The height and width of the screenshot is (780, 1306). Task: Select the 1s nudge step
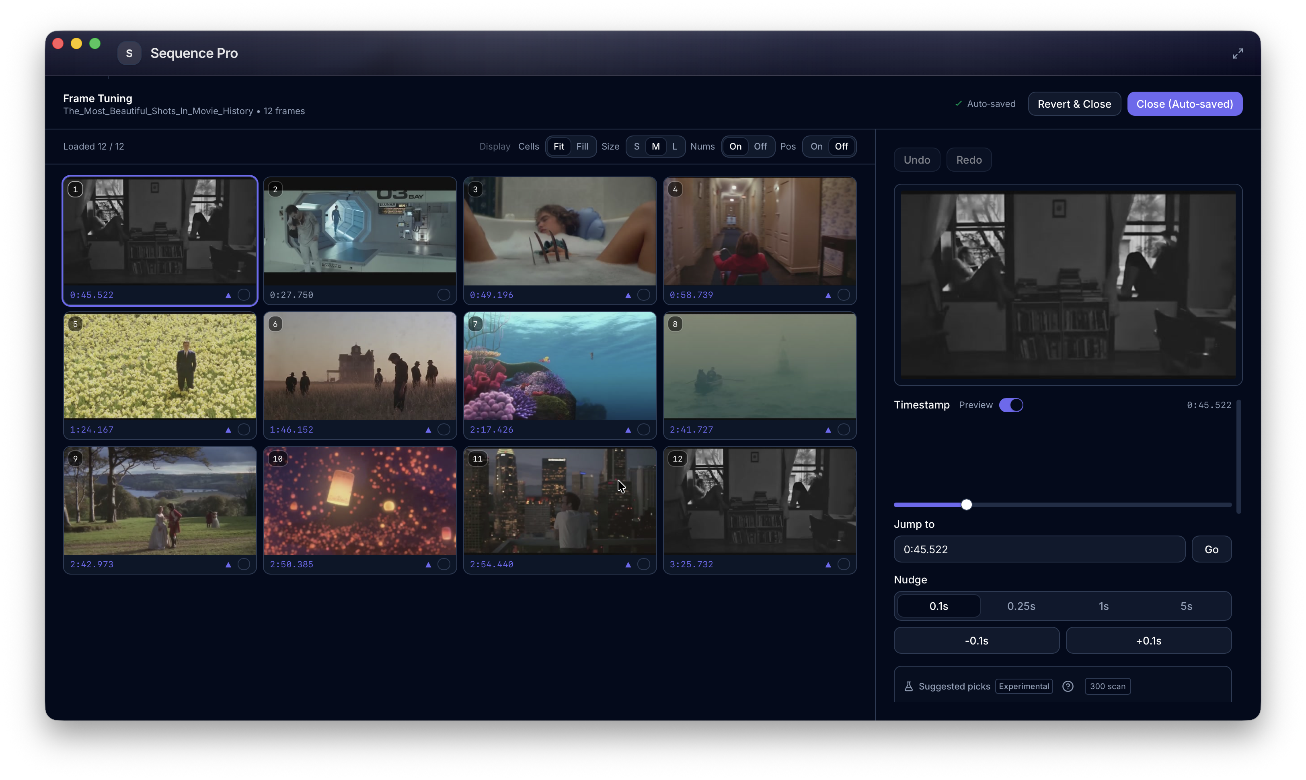pos(1104,607)
